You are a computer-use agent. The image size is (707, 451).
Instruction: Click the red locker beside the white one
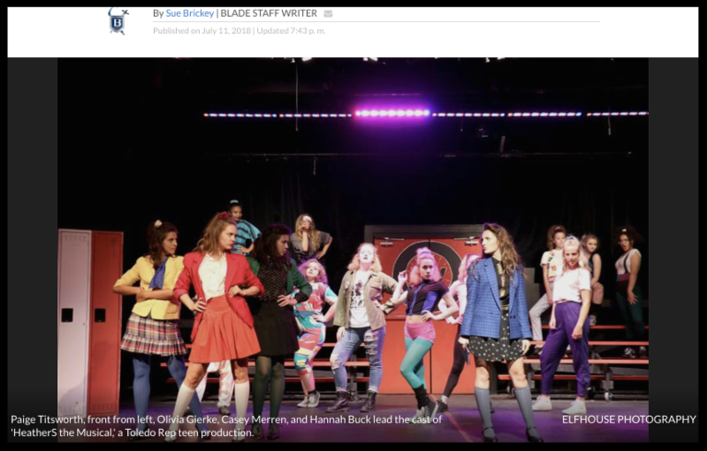[x=107, y=318]
